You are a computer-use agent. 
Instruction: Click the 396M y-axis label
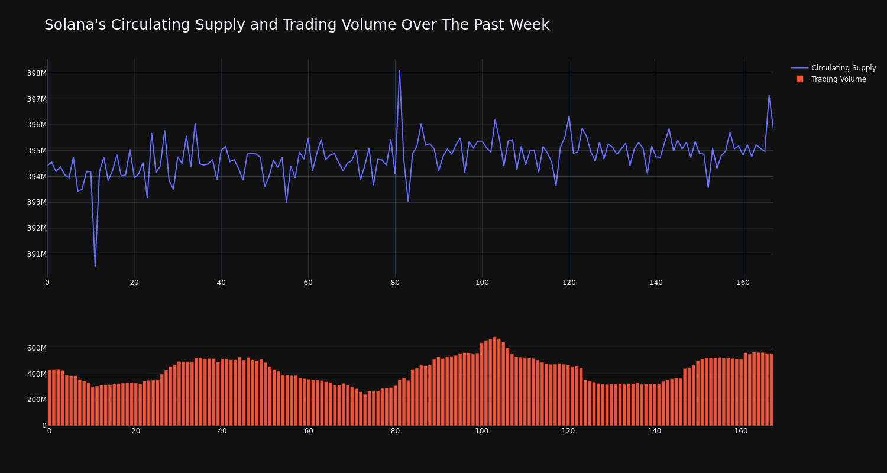(x=37, y=125)
